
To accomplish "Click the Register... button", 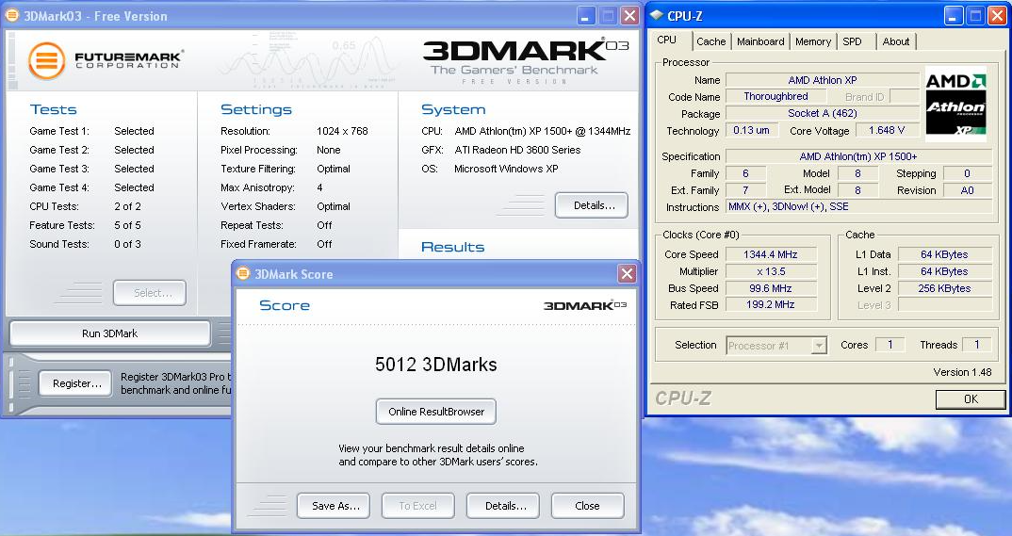I will click(77, 383).
